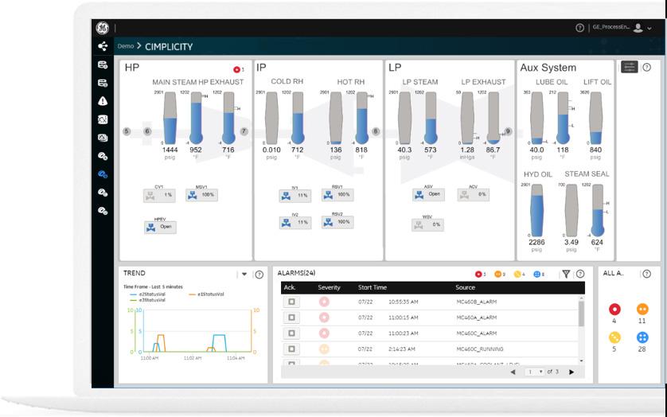This screenshot has width=667, height=417.
Task: Click the user profile avatar icon
Action: [x=638, y=28]
